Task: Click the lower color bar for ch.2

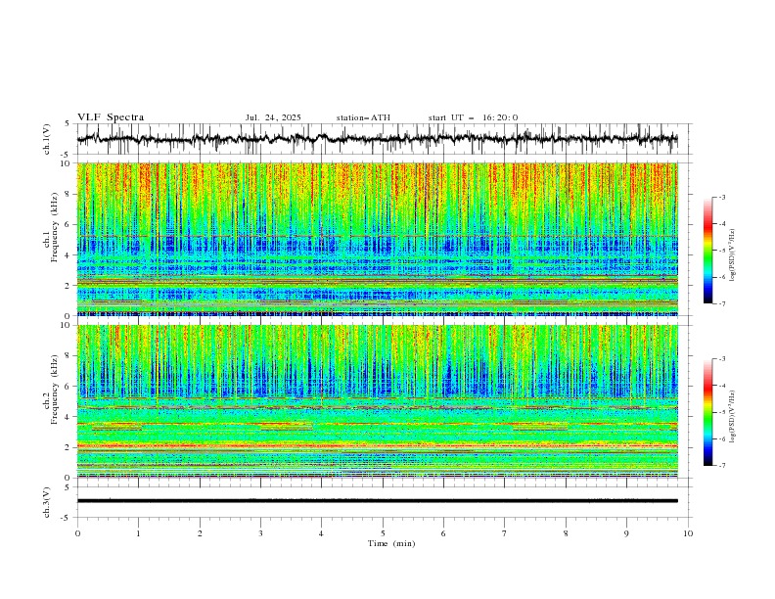Action: click(x=708, y=412)
